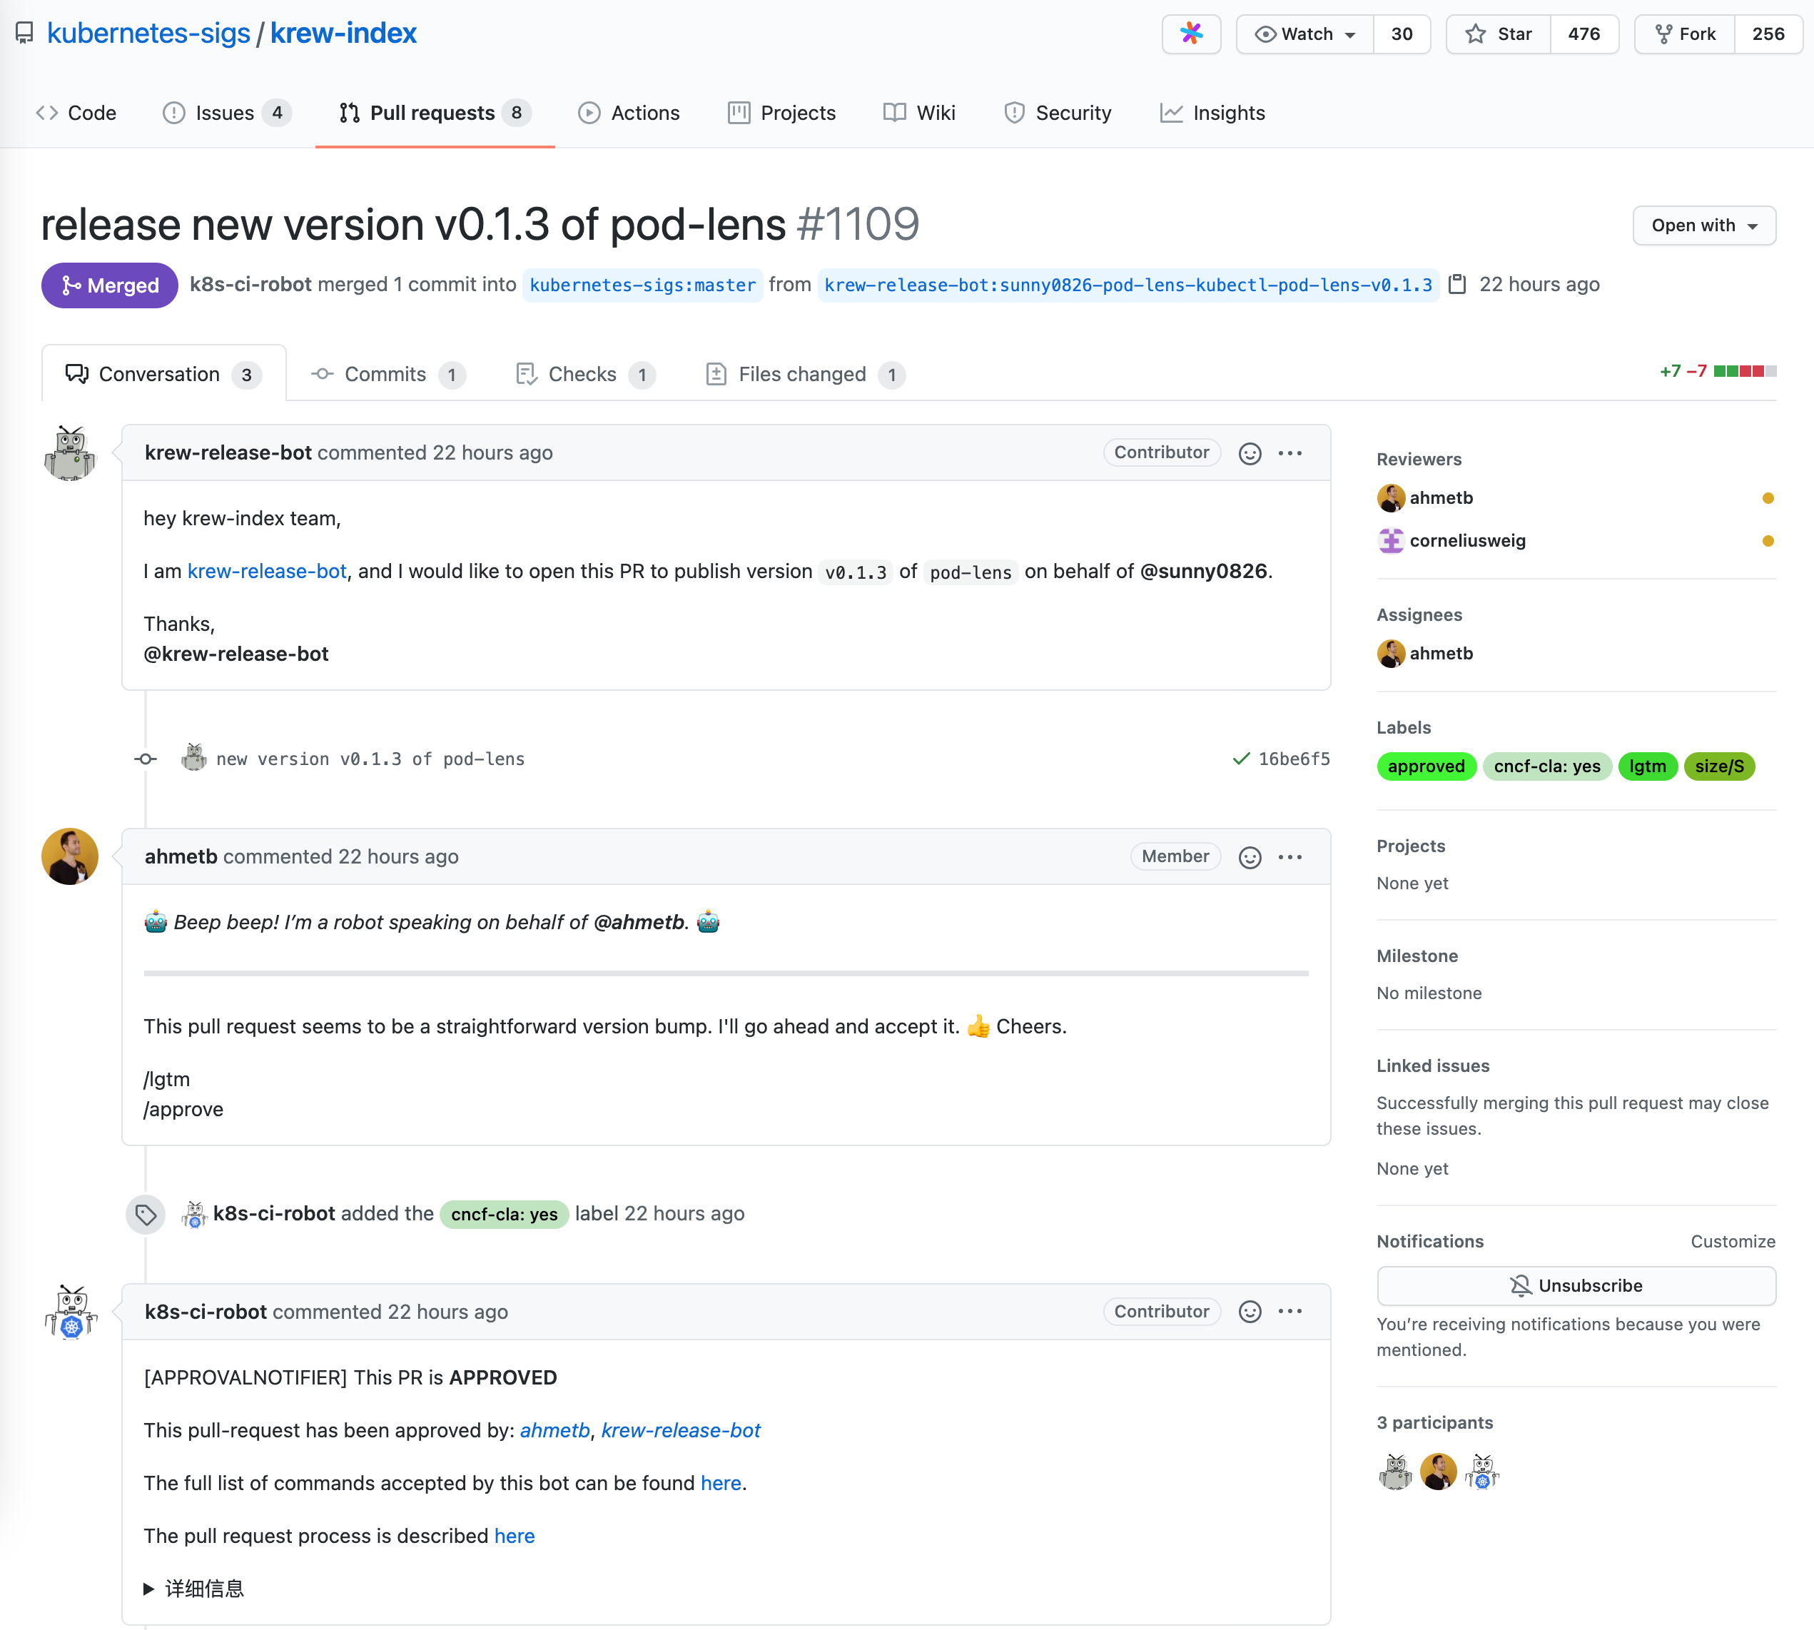Screen dimensions: 1814x1630
Task: Click krew-release-bot avatar in participants list
Action: [1395, 1472]
